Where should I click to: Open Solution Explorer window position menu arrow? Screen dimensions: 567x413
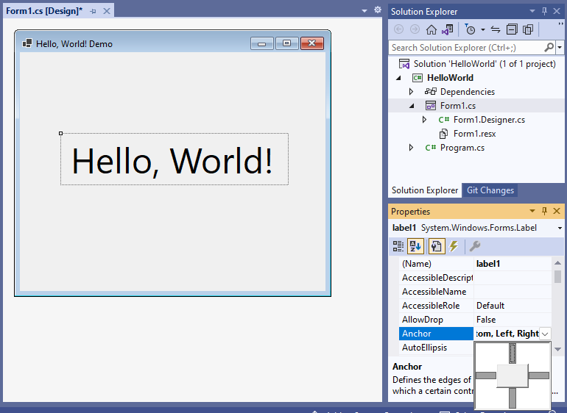532,11
